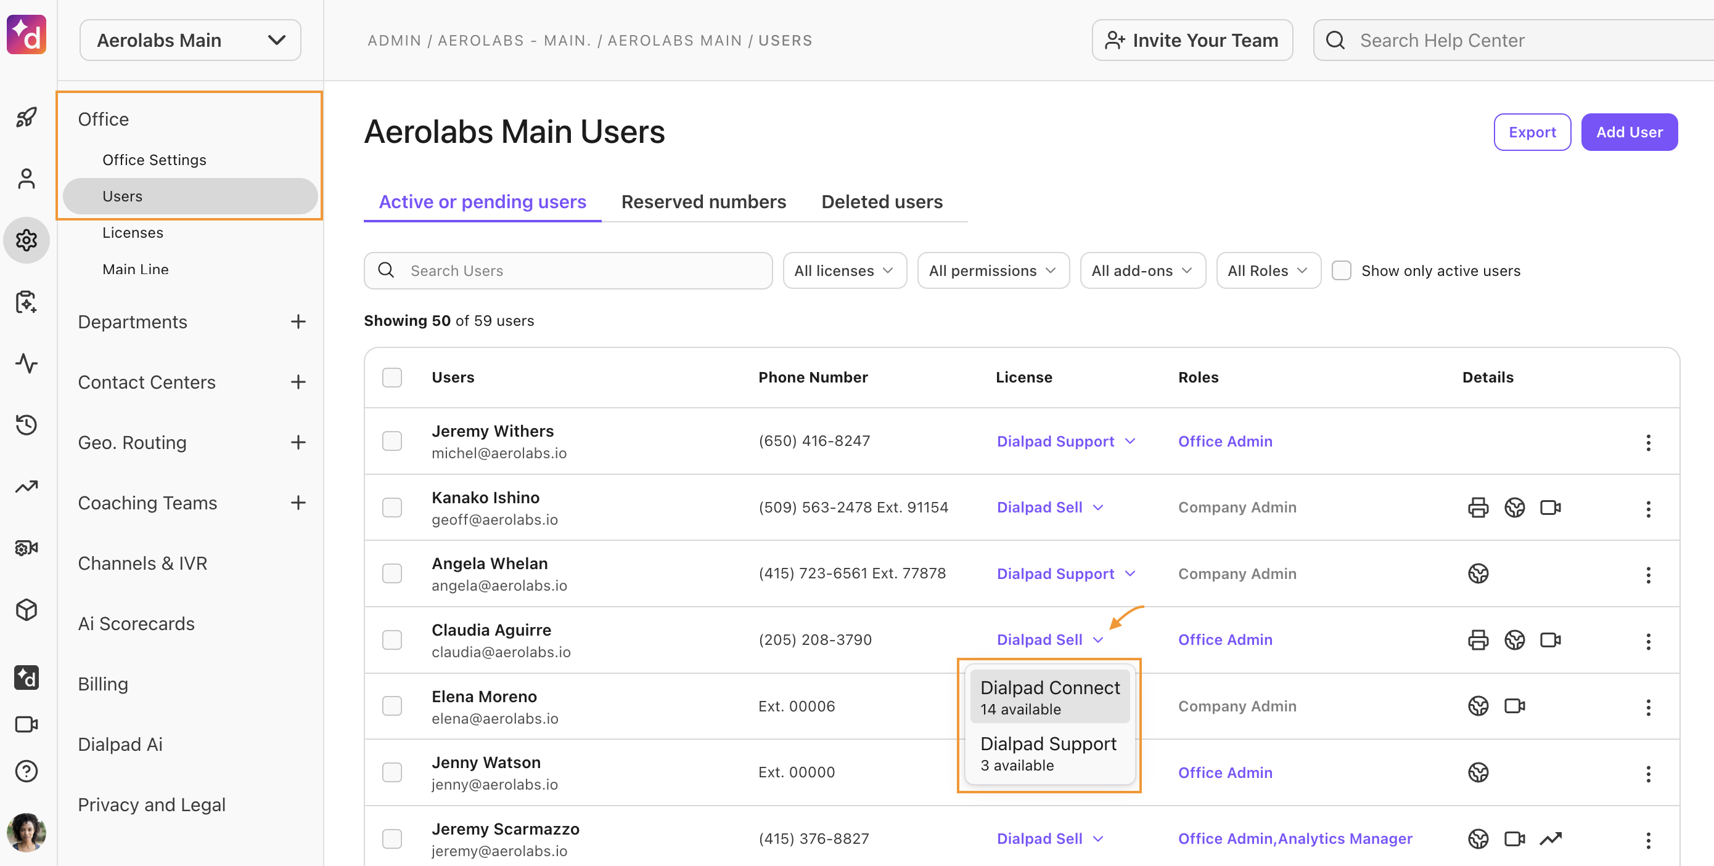Open Jeremy Scarmazzo's Dialpad Sell license dropdown
1714x866 pixels.
[x=1050, y=838]
